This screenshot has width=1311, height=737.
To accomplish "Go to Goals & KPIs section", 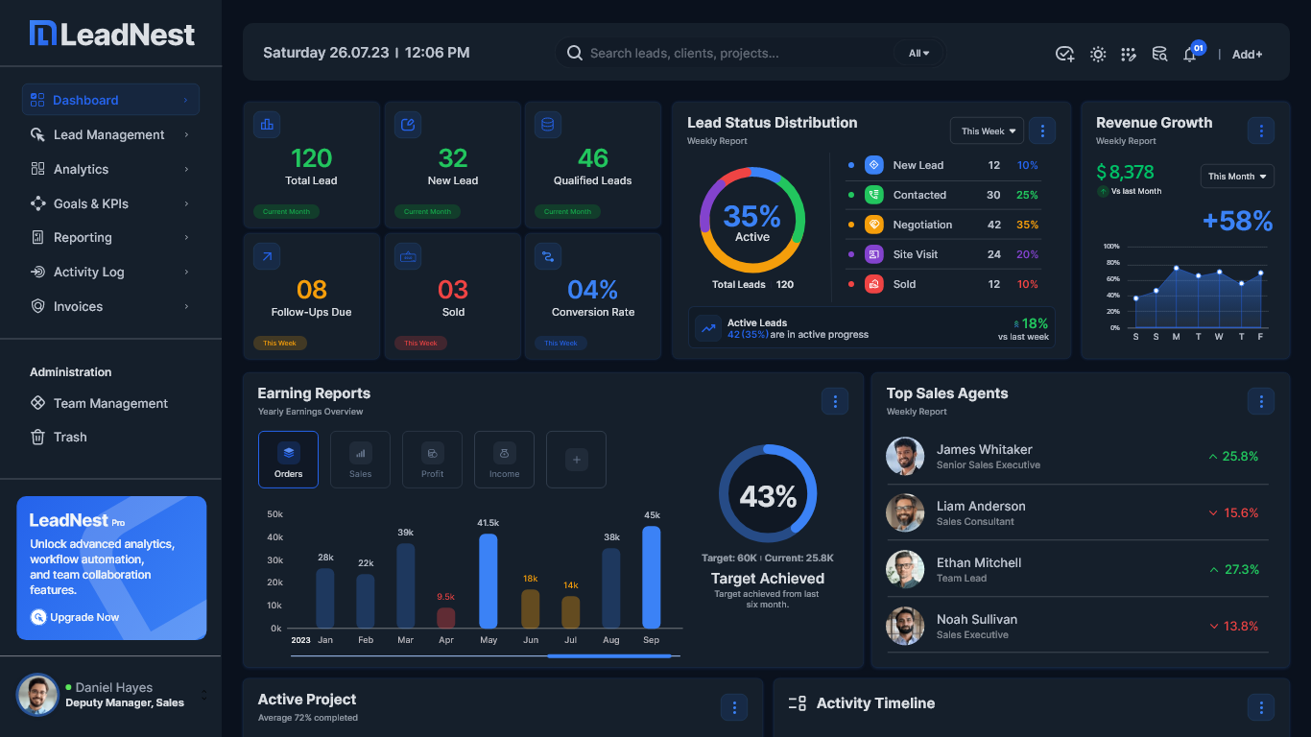I will click(110, 203).
